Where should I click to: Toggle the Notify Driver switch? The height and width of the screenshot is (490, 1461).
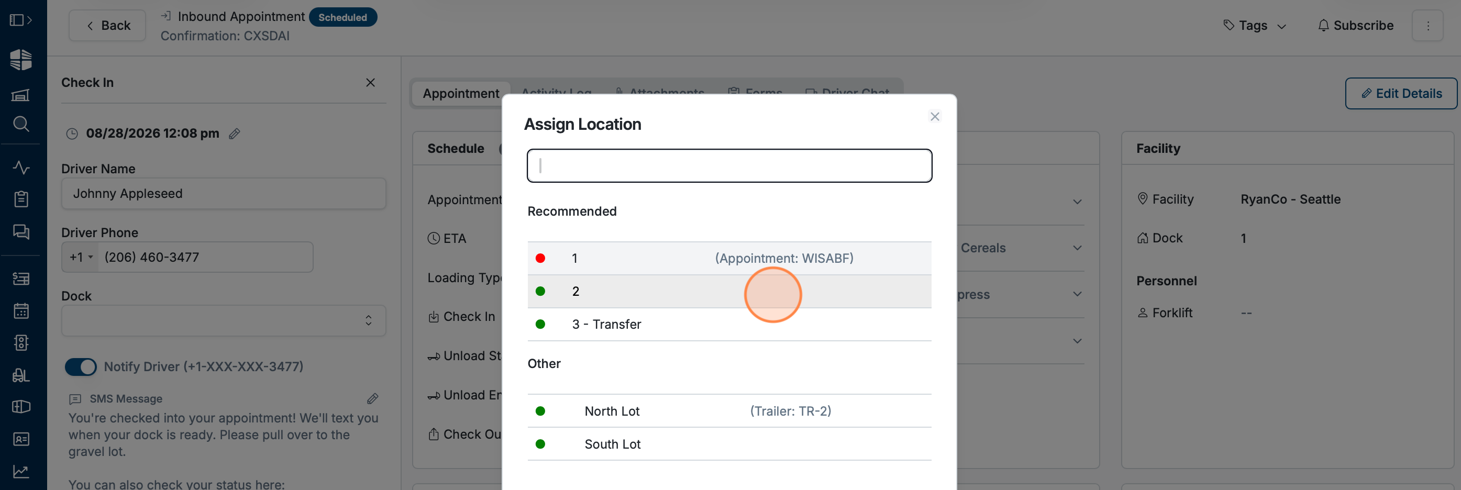pos(81,367)
